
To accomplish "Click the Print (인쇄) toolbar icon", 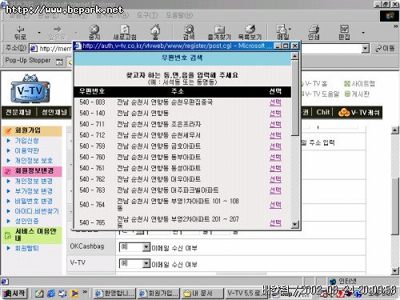I will [314, 33].
